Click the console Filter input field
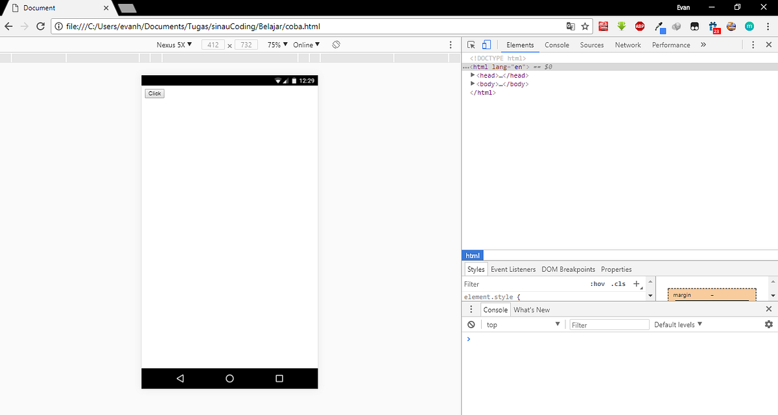The width and height of the screenshot is (778, 415). (x=608, y=324)
